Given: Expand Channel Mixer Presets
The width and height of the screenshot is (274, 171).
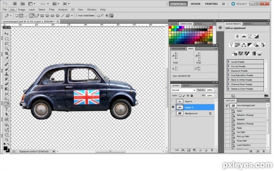Looking at the screenshot, I should pos(229,84).
